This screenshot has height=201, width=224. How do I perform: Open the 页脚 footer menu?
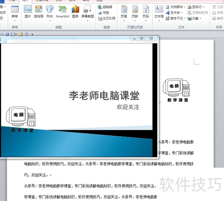pos(135,13)
